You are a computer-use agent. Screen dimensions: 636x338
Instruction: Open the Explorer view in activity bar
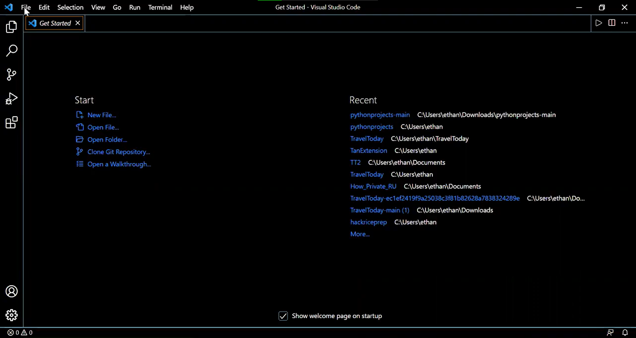point(12,27)
